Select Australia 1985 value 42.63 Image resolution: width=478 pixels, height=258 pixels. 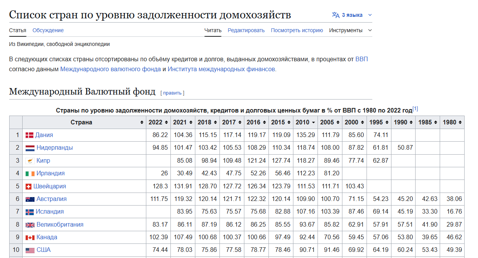tap(429, 199)
